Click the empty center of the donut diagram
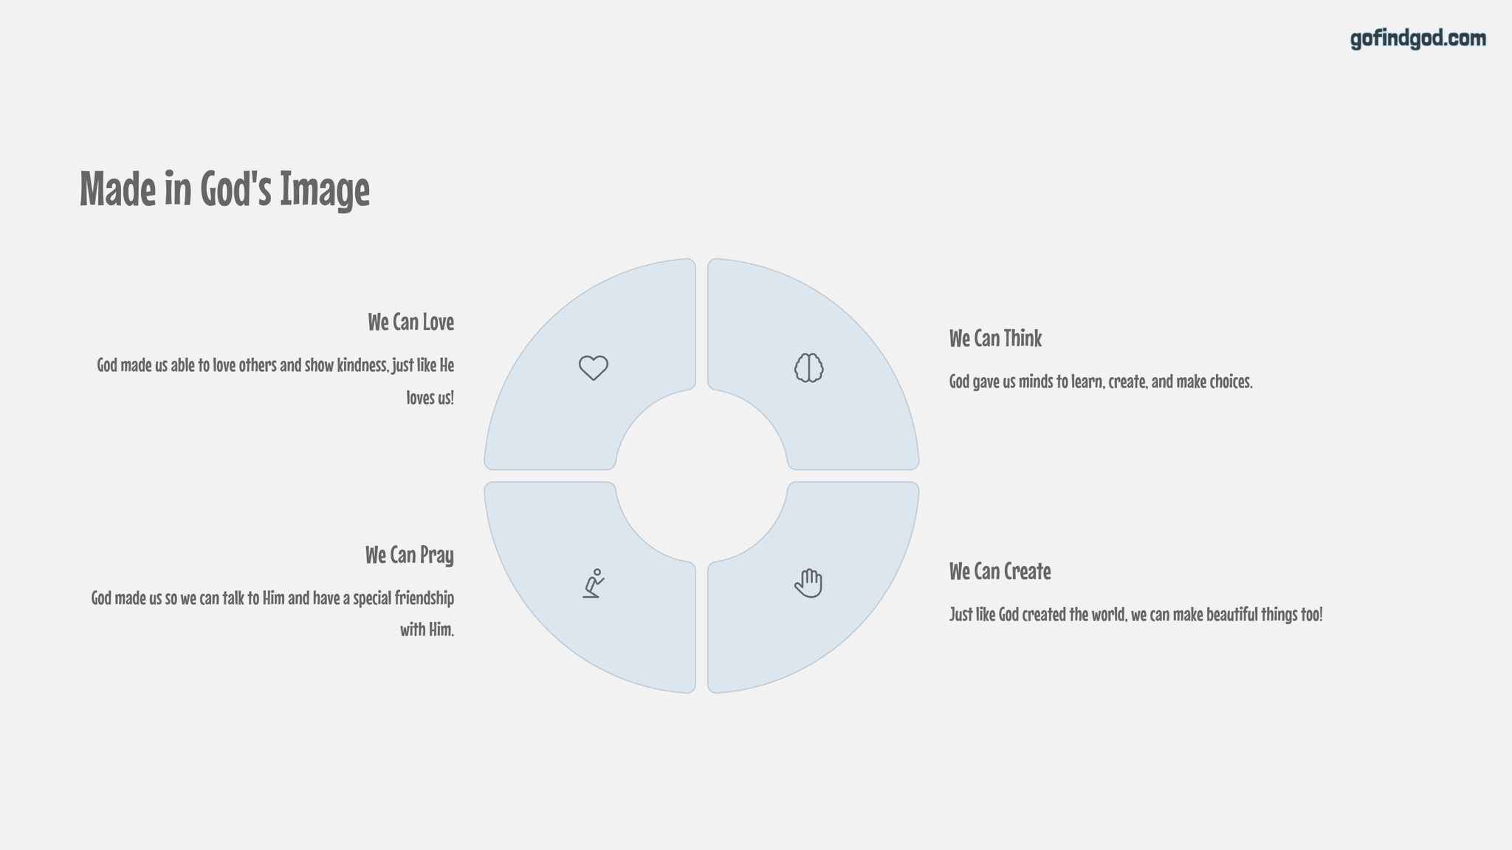 coord(701,476)
